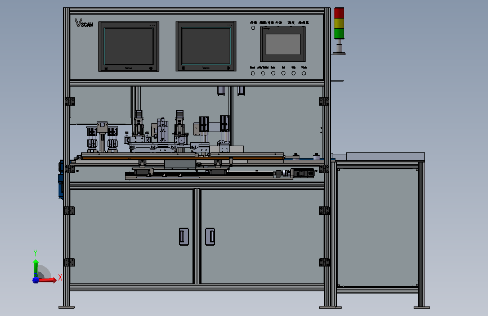Select the orange-edged conveyor plate

[182, 158]
